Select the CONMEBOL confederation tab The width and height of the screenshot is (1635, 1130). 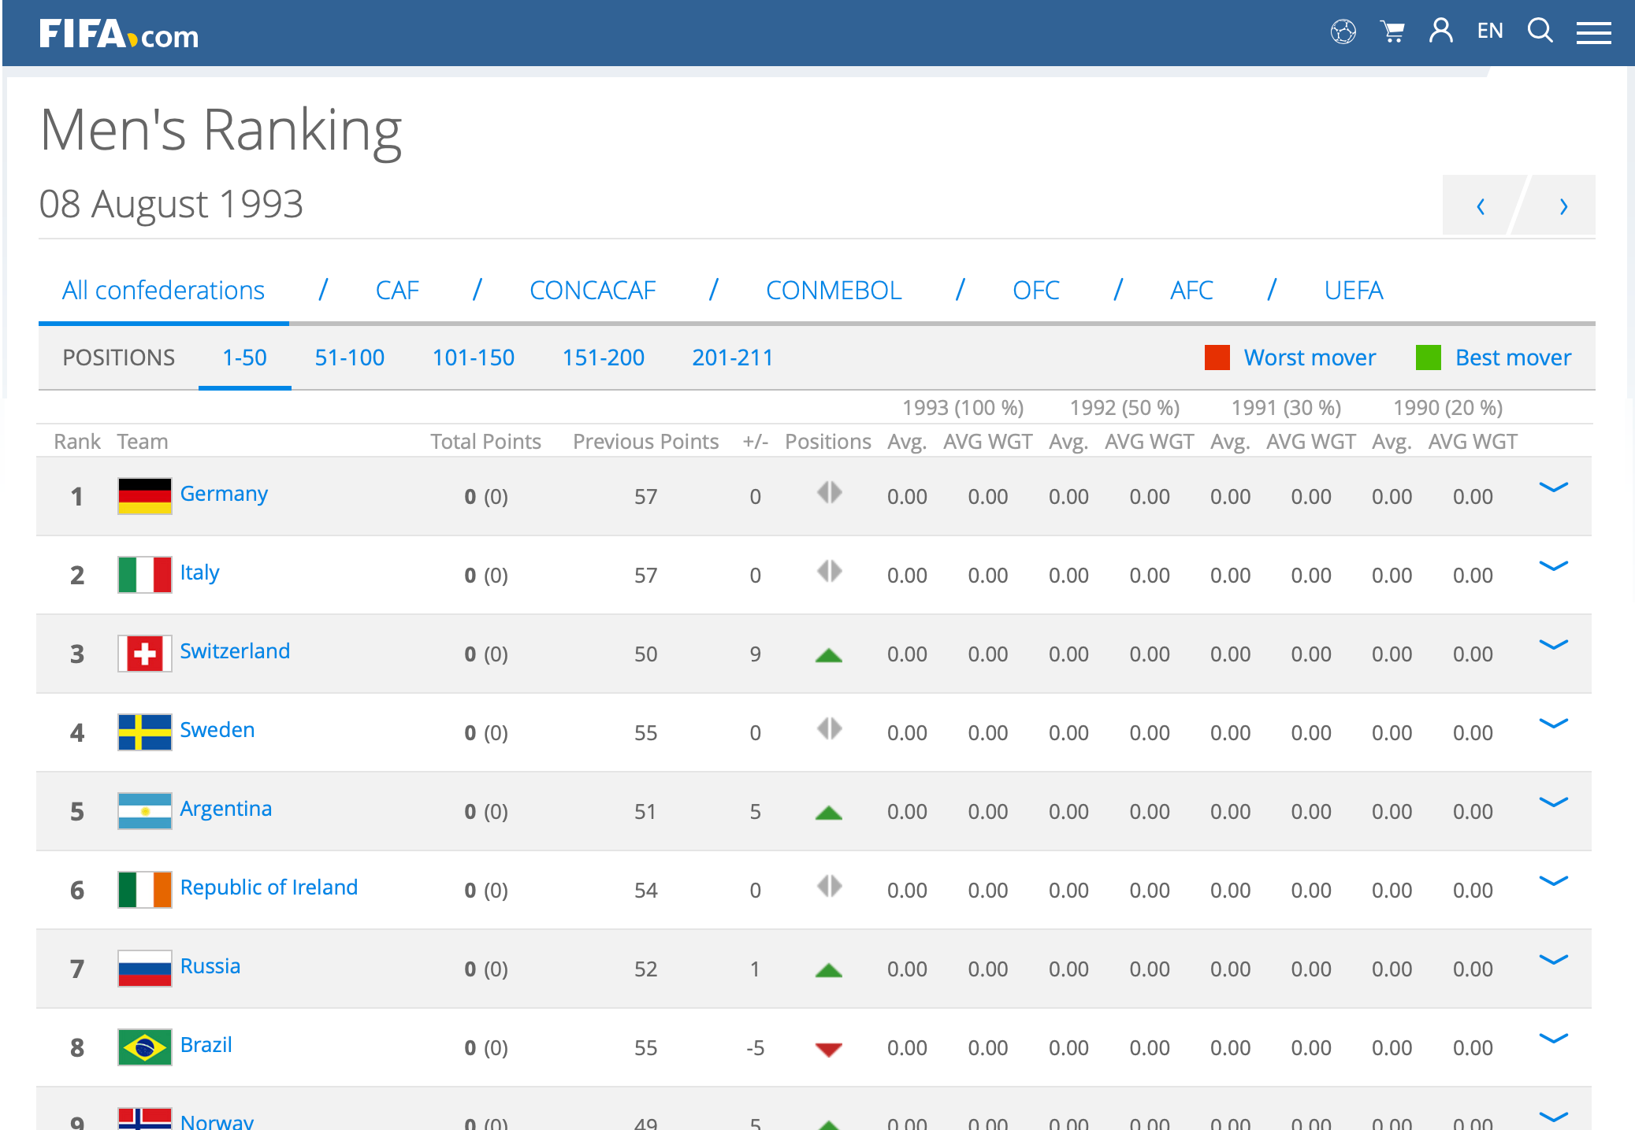834,291
